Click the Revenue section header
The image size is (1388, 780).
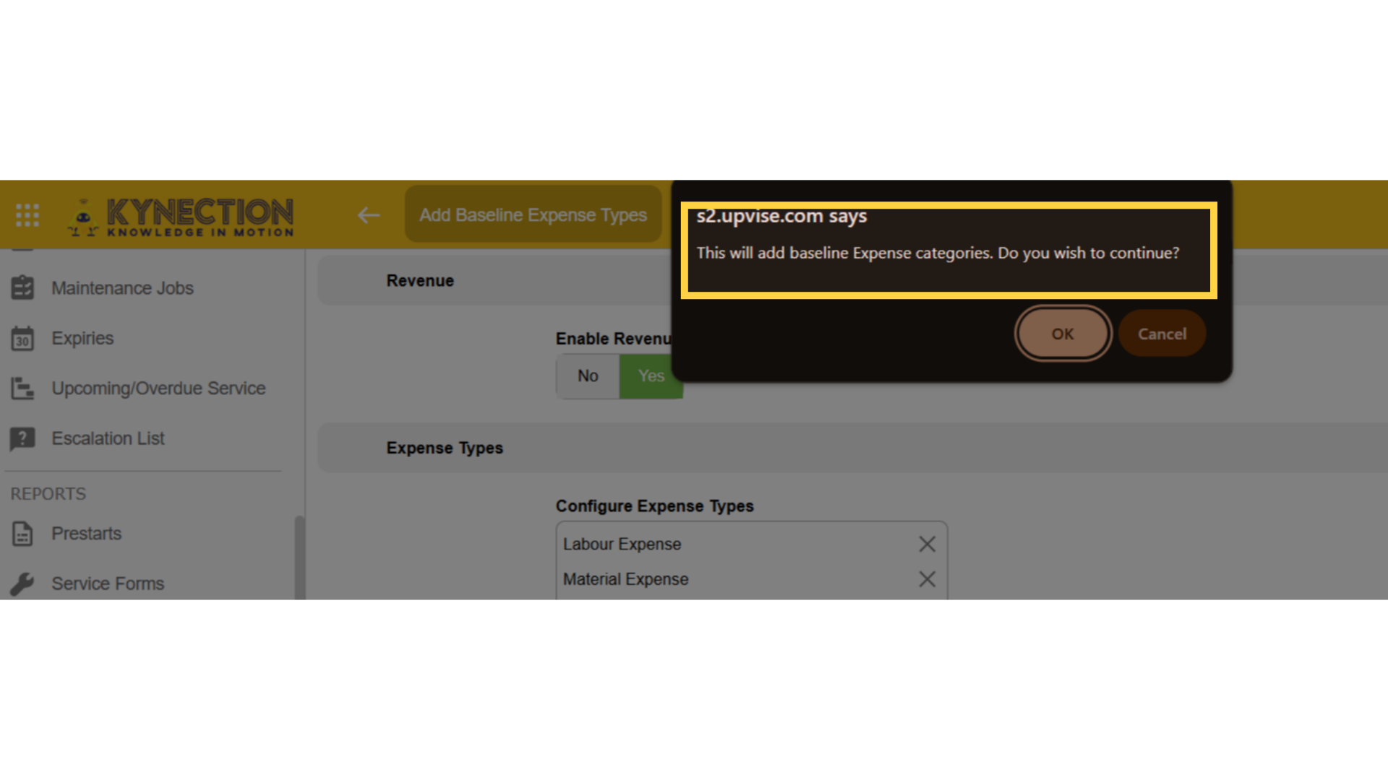coord(420,281)
